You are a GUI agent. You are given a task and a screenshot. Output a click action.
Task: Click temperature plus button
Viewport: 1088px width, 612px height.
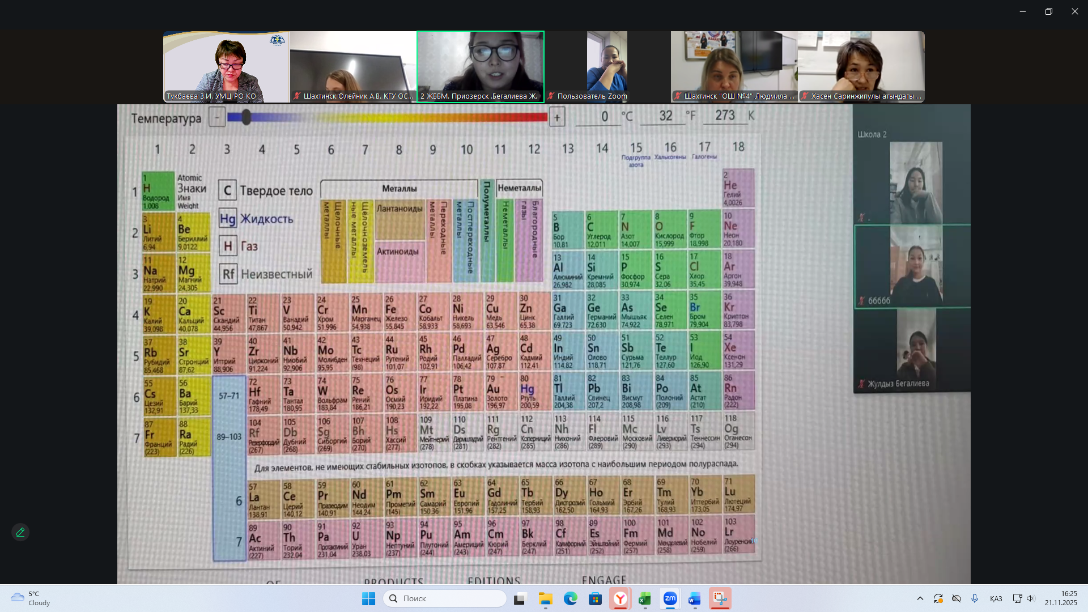pyautogui.click(x=557, y=117)
